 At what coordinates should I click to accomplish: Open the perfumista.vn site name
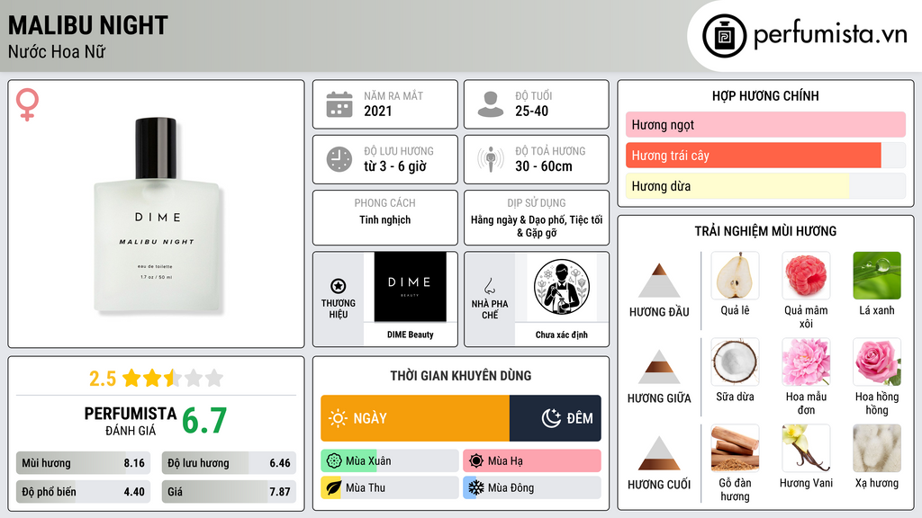pos(830,35)
